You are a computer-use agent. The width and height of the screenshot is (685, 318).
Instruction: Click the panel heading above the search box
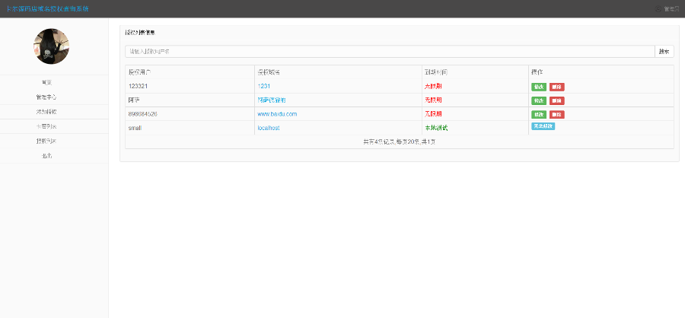[140, 32]
